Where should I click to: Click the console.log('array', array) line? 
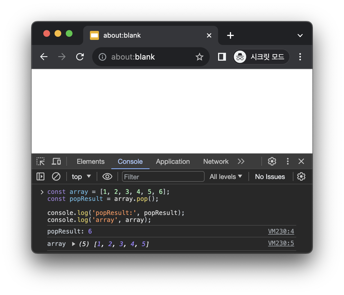tap(99, 220)
